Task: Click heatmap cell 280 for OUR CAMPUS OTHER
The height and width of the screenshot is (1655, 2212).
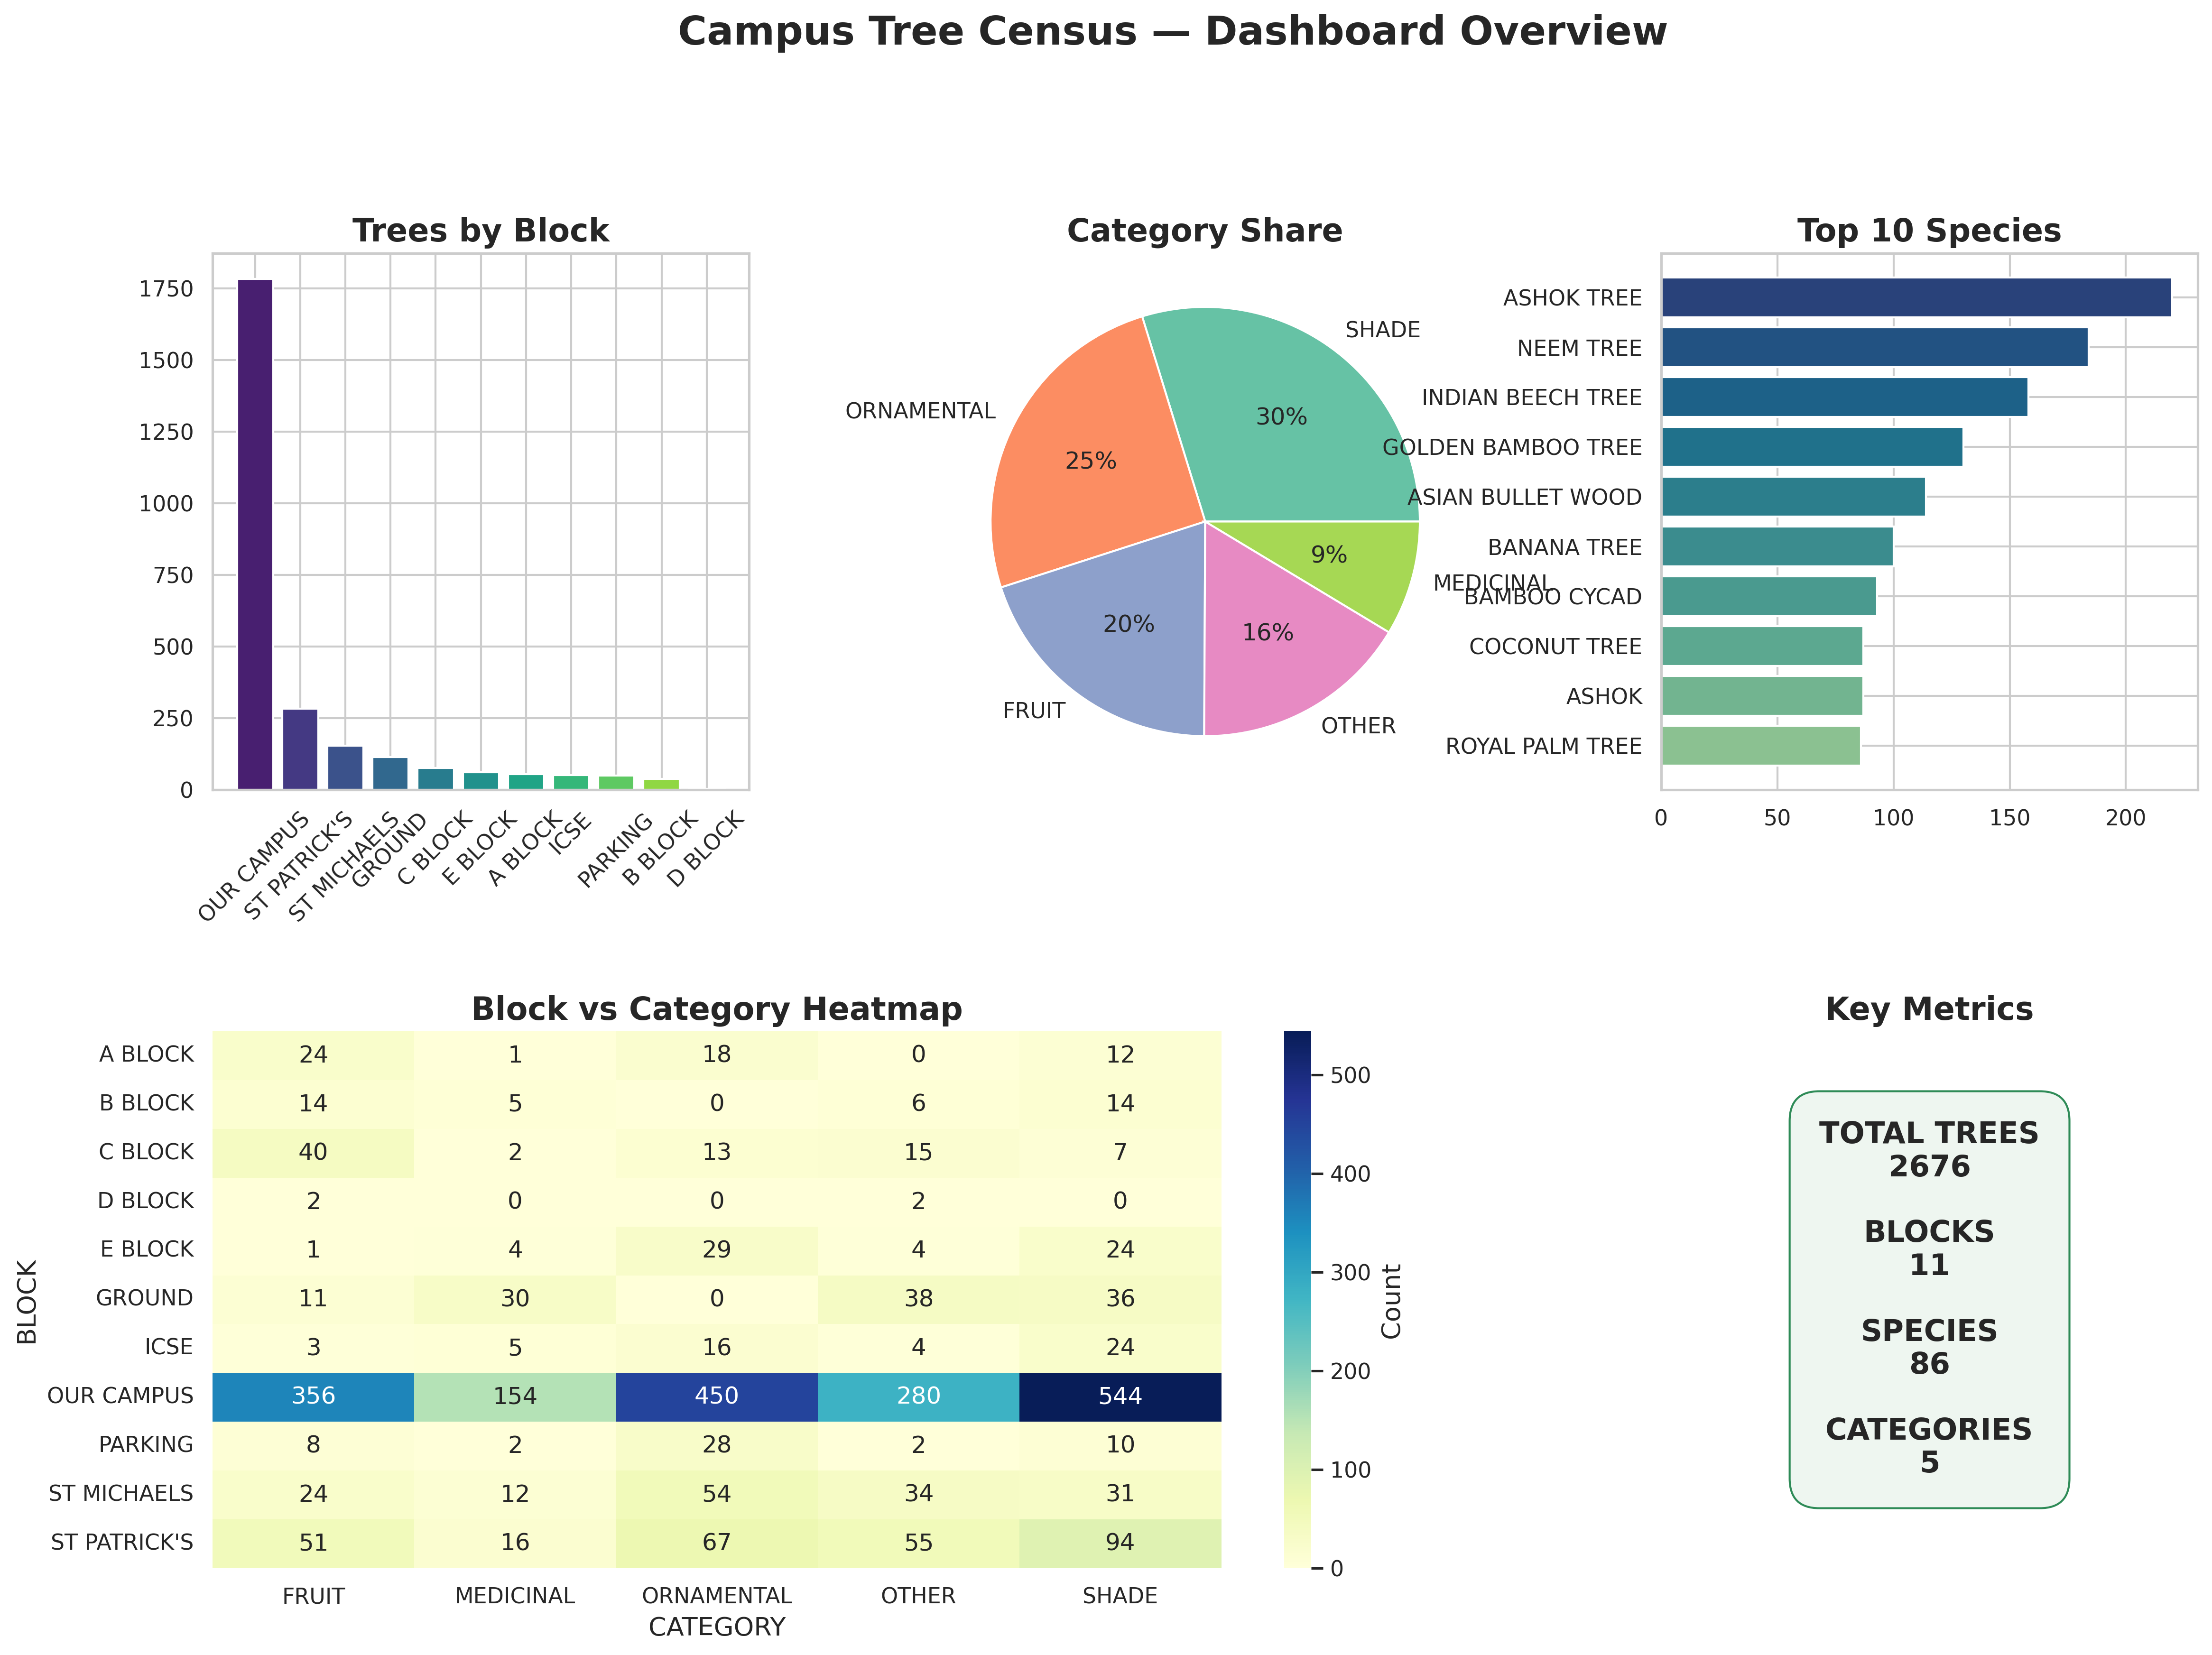Action: point(918,1396)
